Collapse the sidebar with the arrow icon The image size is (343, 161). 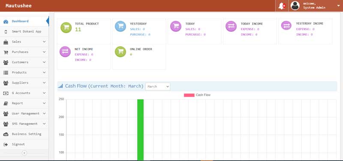click(x=24, y=153)
